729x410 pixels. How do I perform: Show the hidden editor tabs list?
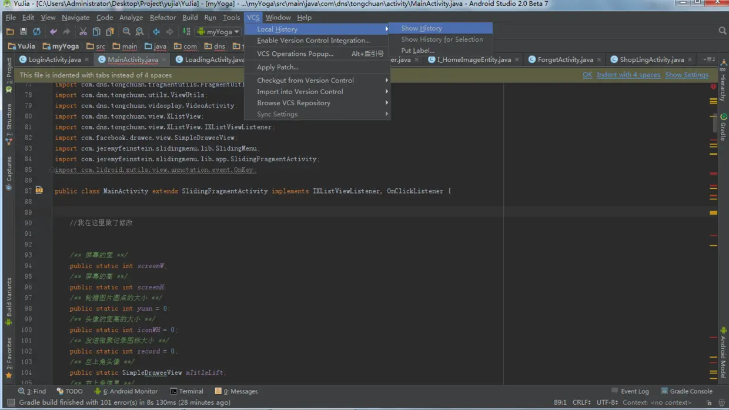(708, 59)
